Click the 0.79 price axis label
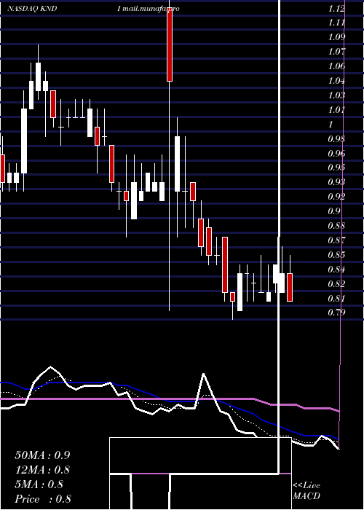364x510 pixels. tap(336, 313)
